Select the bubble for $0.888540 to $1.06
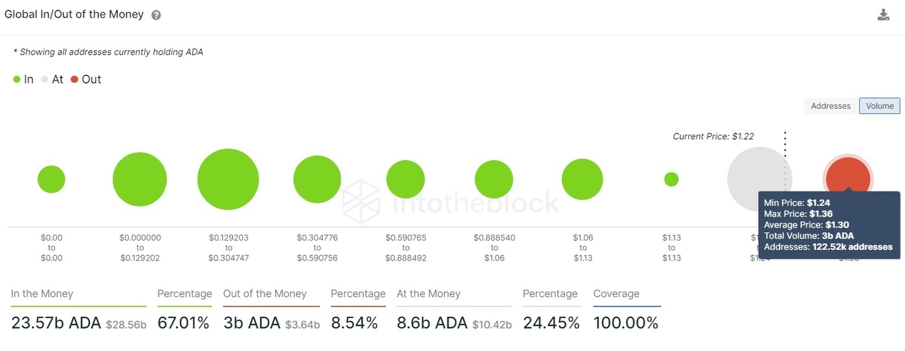This screenshot has height=351, width=905. pyautogui.click(x=494, y=179)
